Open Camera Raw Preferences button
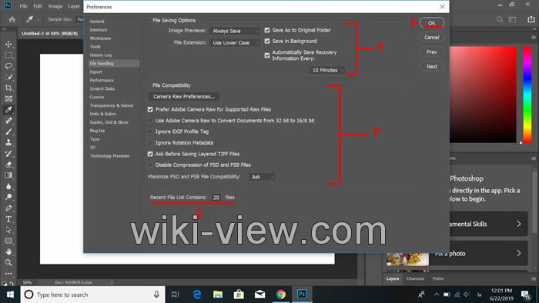The width and height of the screenshot is (539, 303). 184,96
